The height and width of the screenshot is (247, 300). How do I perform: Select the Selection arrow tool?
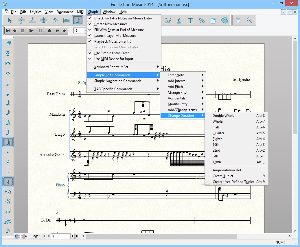tap(10, 20)
